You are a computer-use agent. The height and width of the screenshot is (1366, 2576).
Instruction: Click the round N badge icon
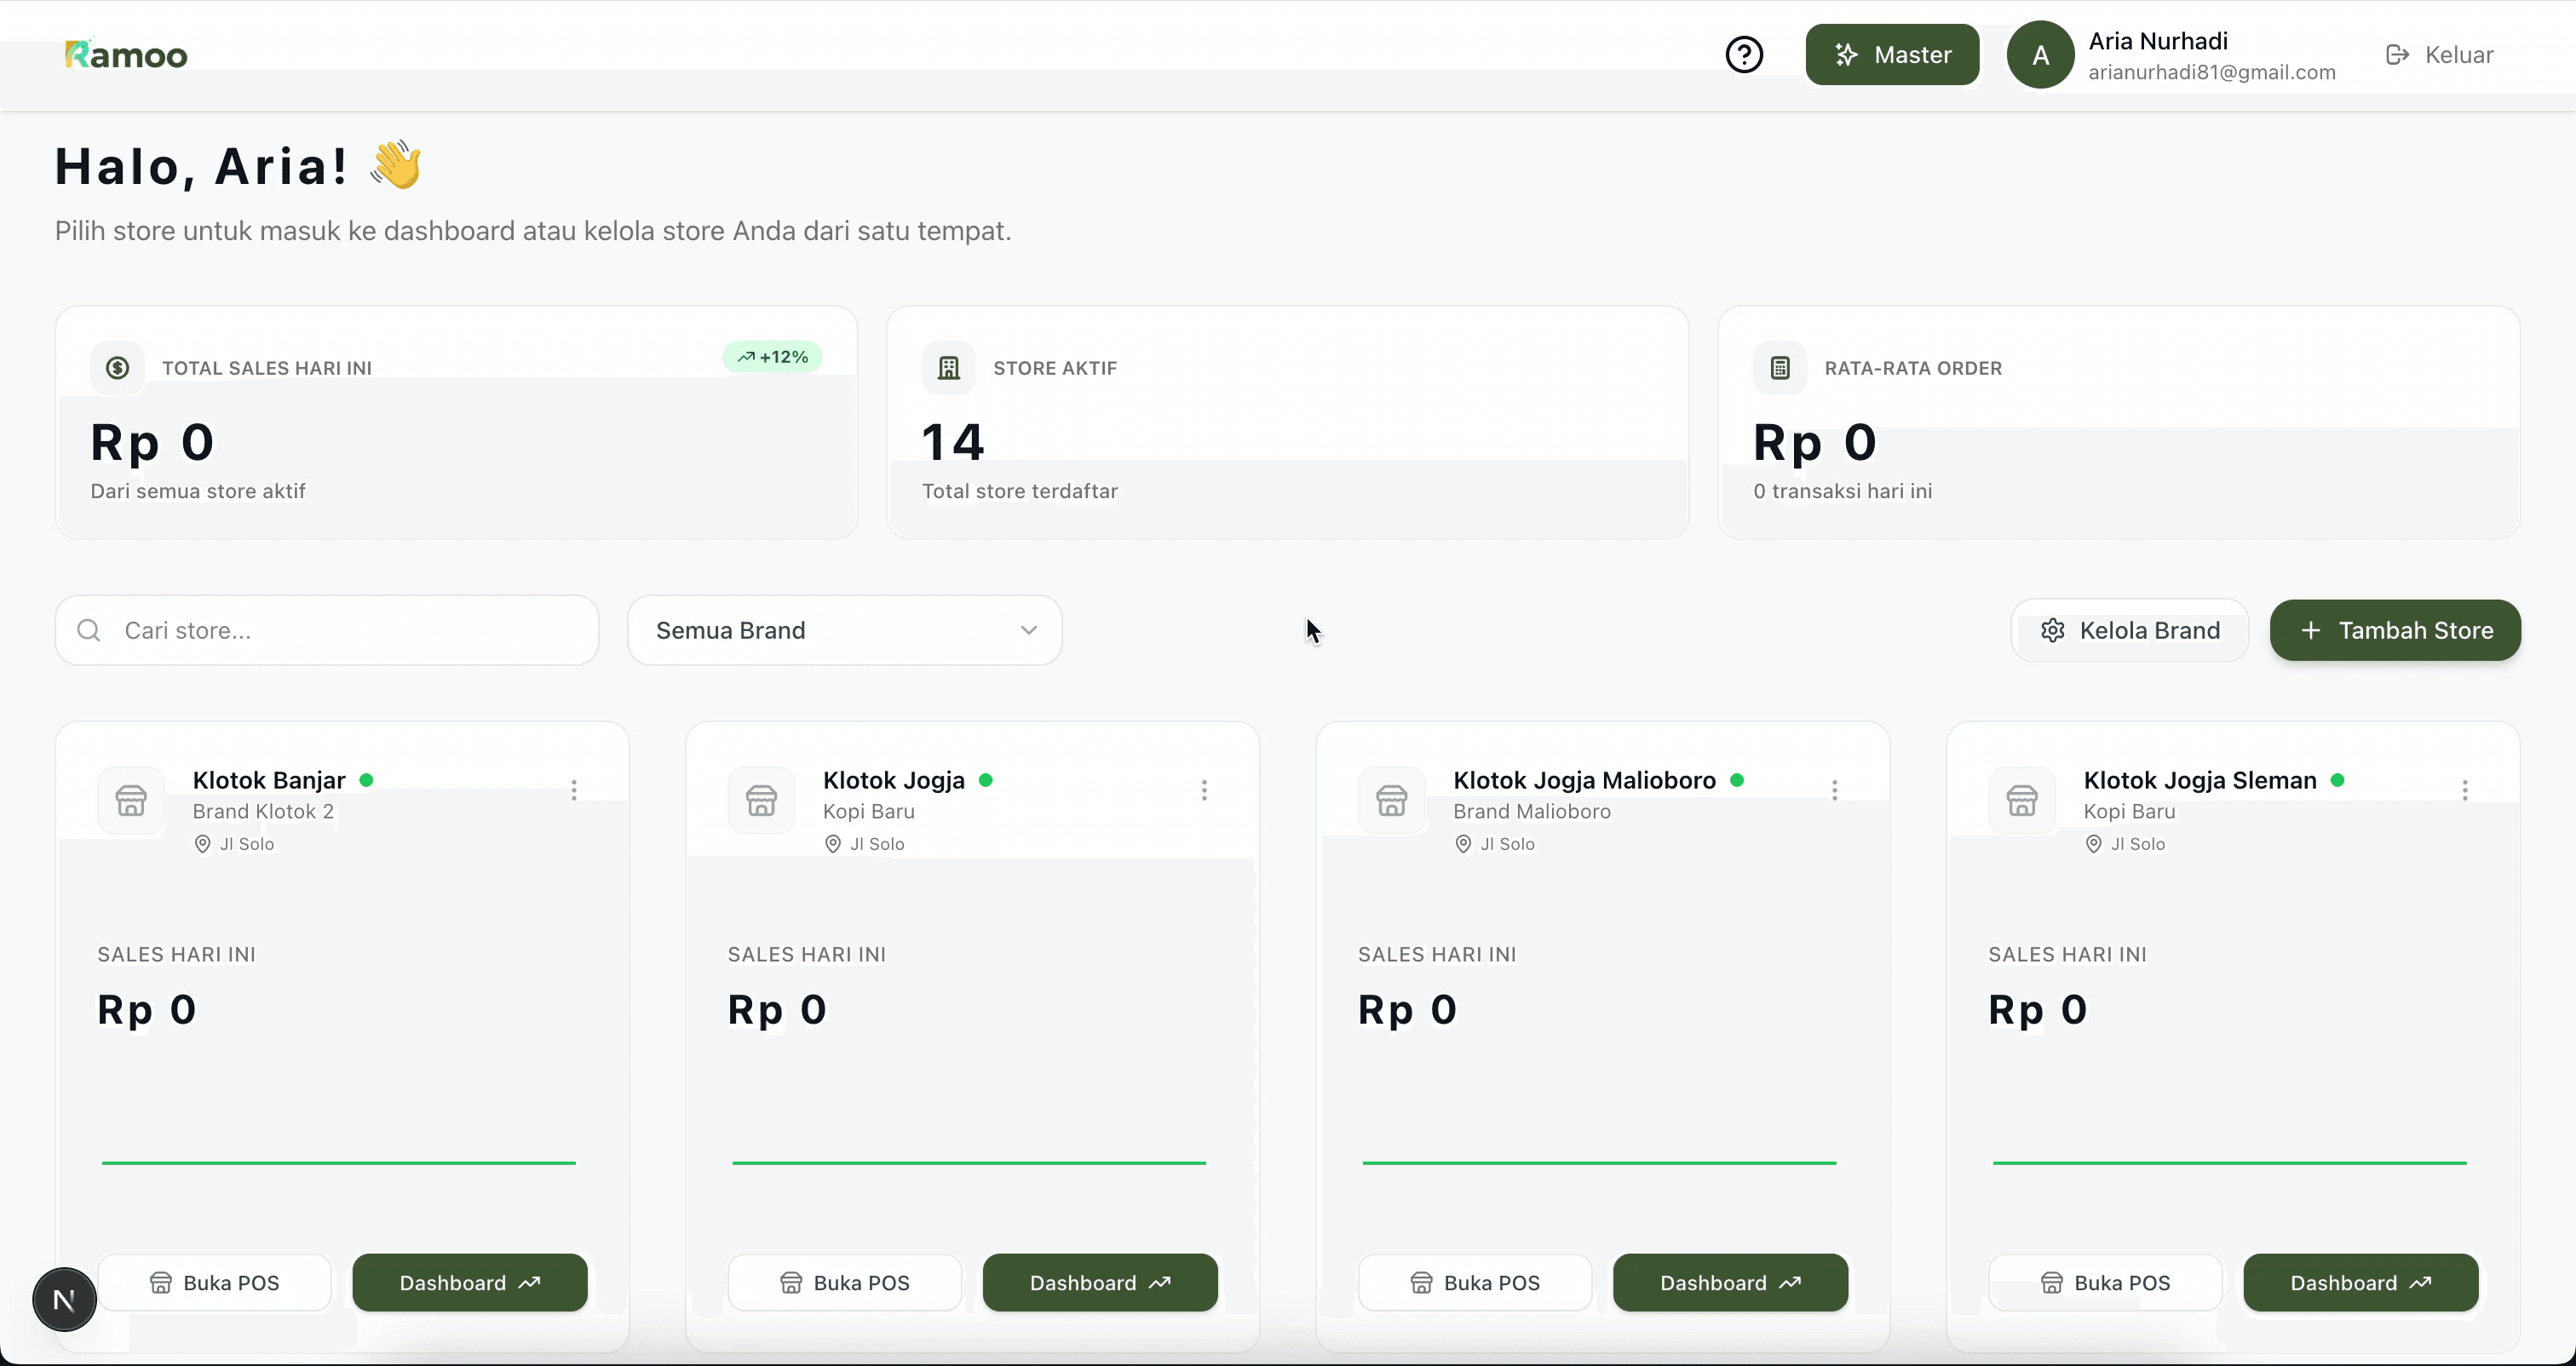(x=64, y=1299)
